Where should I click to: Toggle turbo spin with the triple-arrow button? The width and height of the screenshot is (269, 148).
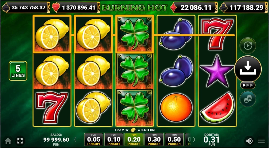(248, 85)
